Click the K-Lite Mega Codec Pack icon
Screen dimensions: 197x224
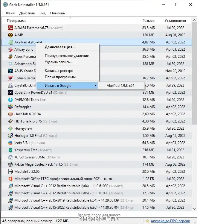coord(10,164)
